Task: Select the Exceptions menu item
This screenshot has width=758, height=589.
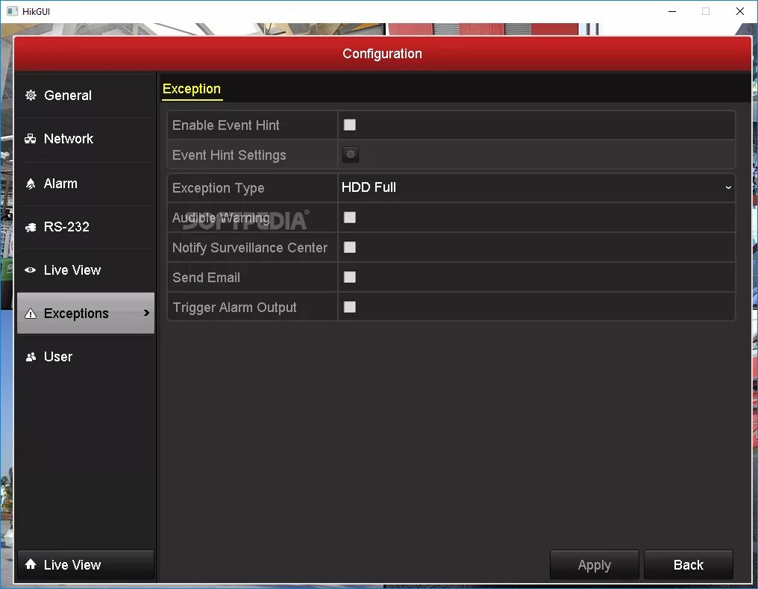Action: [x=86, y=313]
